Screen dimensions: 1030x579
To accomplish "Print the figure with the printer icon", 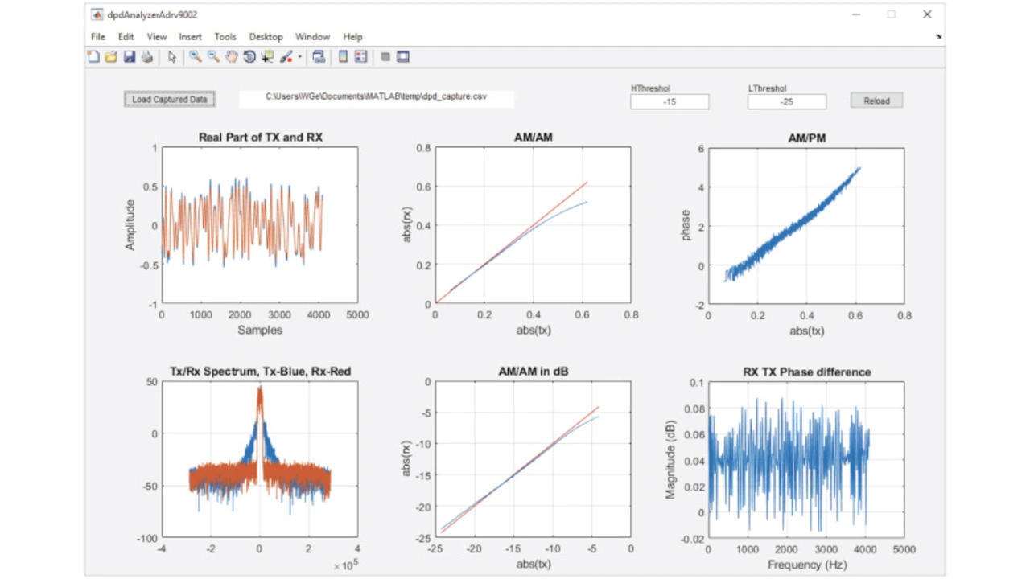I will pyautogui.click(x=146, y=57).
